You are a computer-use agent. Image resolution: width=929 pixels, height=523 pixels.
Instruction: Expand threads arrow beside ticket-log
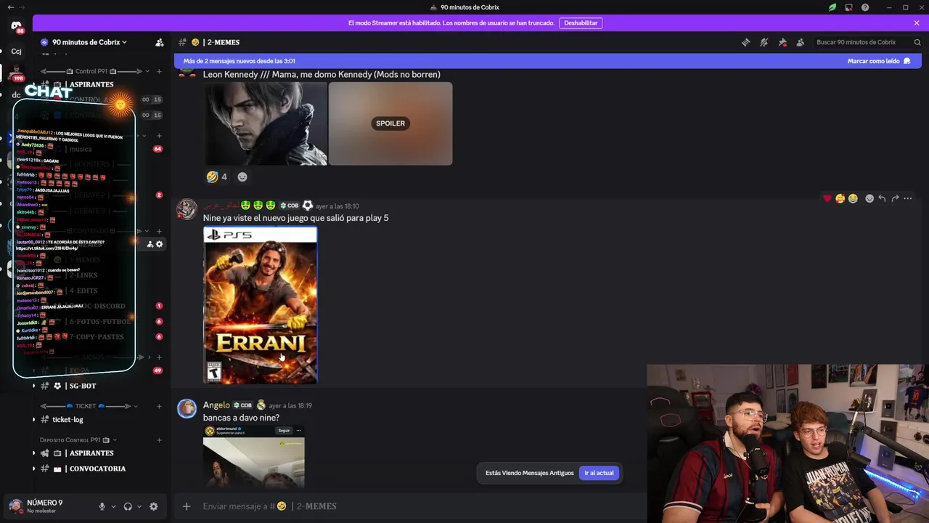pyautogui.click(x=34, y=419)
